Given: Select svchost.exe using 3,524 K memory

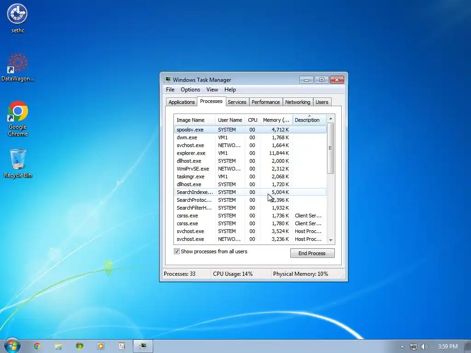Looking at the screenshot, I should pos(250,231).
